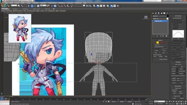Image resolution: width=187 pixels, height=105 pixels.
Task: Collapse the Soft Selection rollout
Action: click(x=178, y=16)
